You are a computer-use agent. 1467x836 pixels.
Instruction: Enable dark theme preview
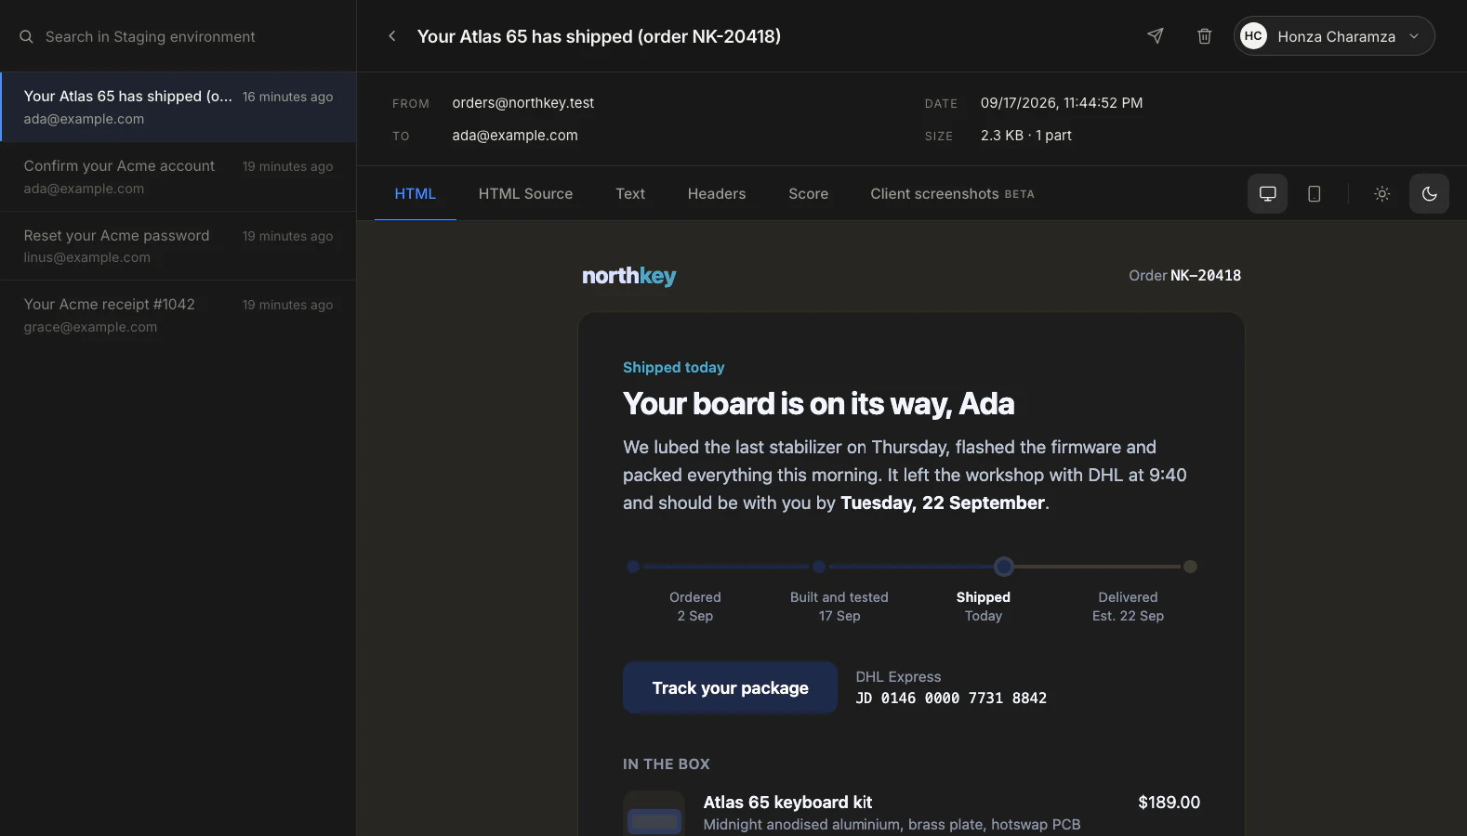pos(1429,194)
